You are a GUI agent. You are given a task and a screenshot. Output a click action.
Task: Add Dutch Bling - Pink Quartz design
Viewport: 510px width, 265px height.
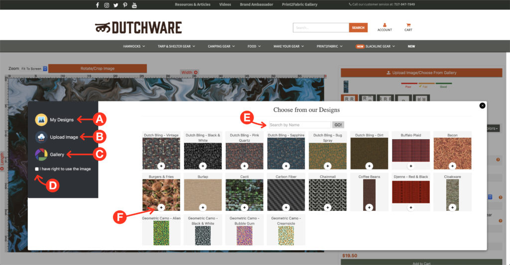pyautogui.click(x=244, y=166)
